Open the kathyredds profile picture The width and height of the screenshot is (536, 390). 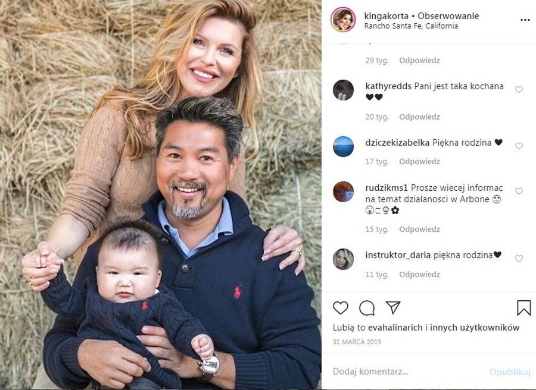point(343,90)
